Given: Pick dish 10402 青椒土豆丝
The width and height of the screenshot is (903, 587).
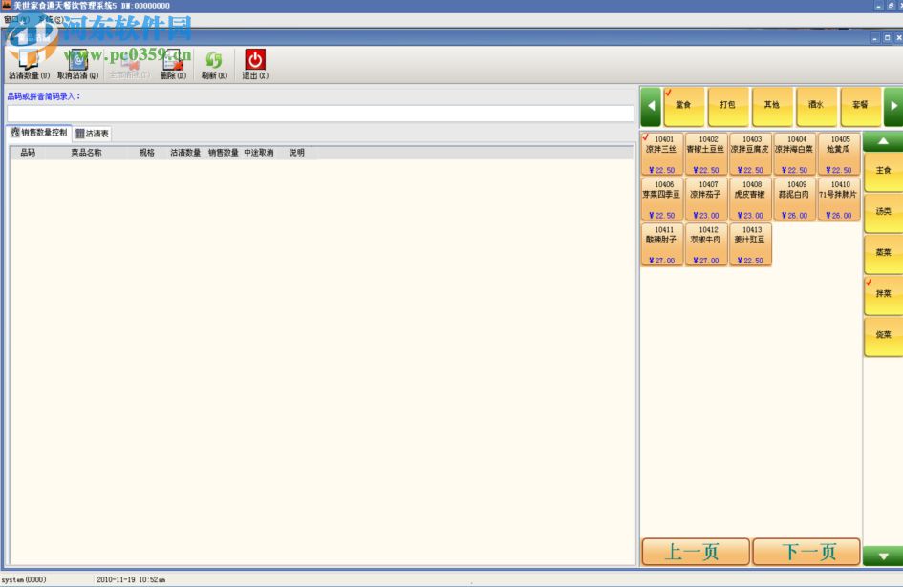Looking at the screenshot, I should pos(706,155).
